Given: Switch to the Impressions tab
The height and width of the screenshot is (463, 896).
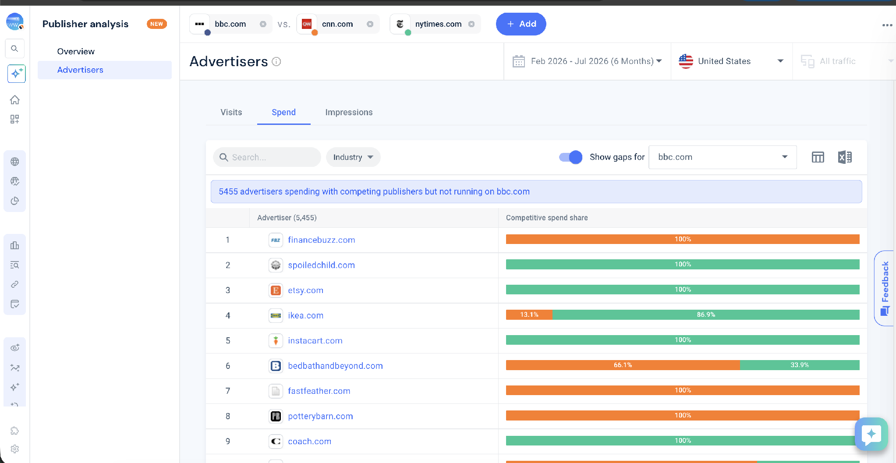Looking at the screenshot, I should [x=349, y=113].
